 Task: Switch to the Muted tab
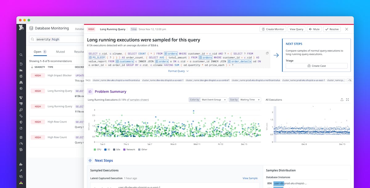point(60,52)
